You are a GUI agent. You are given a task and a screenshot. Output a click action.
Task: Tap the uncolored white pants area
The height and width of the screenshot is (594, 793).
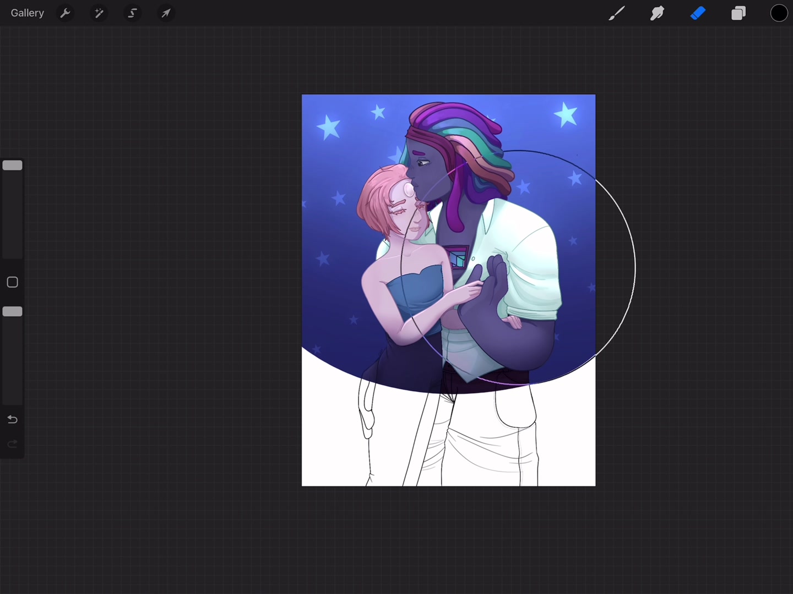tap(485, 440)
